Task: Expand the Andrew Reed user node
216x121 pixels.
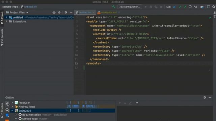Action: (x=12, y=107)
